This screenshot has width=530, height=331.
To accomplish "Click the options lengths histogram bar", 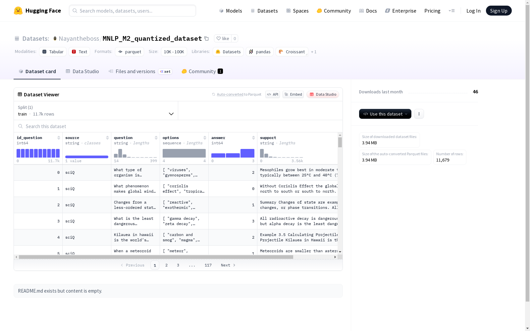I will point(184,153).
